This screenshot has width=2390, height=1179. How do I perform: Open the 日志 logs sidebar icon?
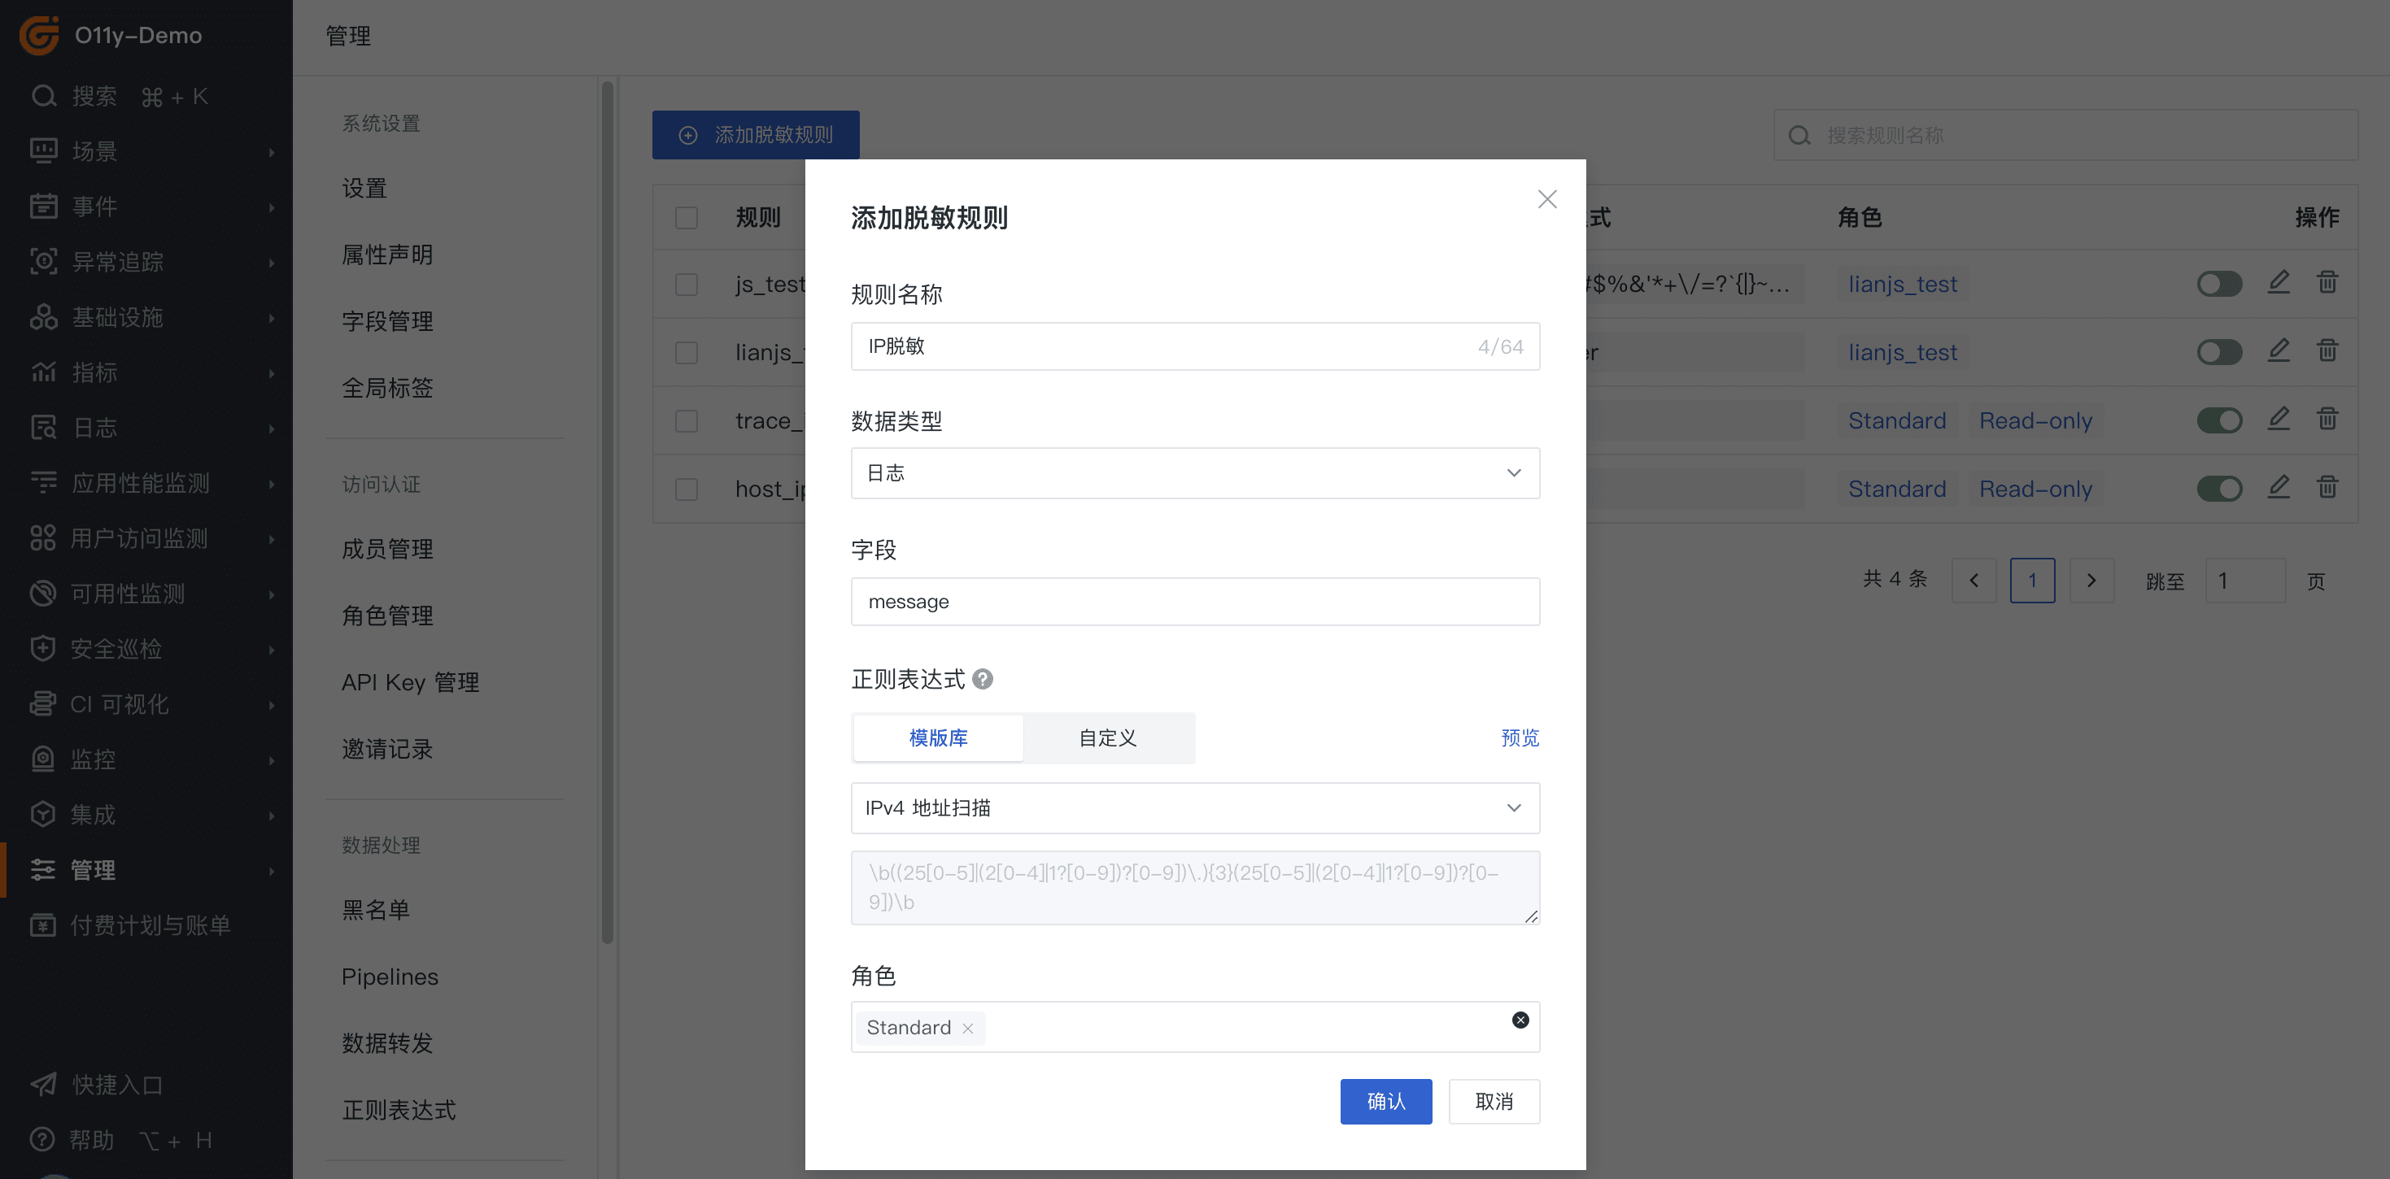pos(44,428)
